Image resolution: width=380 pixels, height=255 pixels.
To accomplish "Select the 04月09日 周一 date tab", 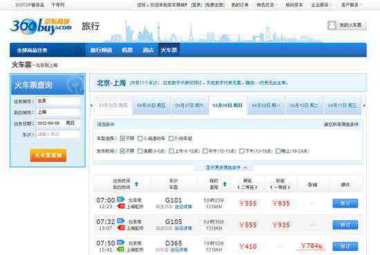I will pos(265,105).
